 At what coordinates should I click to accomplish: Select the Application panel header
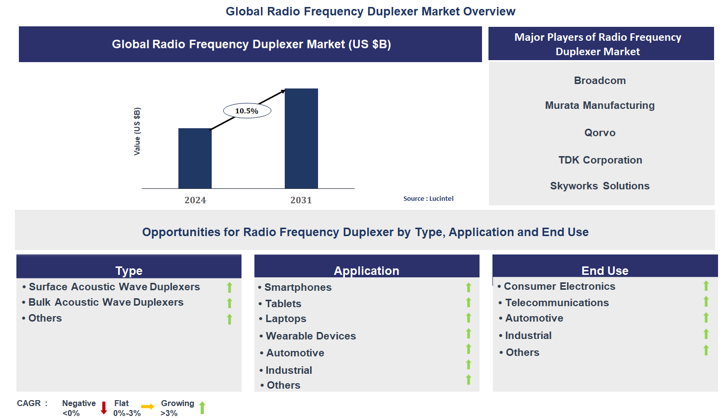366,270
